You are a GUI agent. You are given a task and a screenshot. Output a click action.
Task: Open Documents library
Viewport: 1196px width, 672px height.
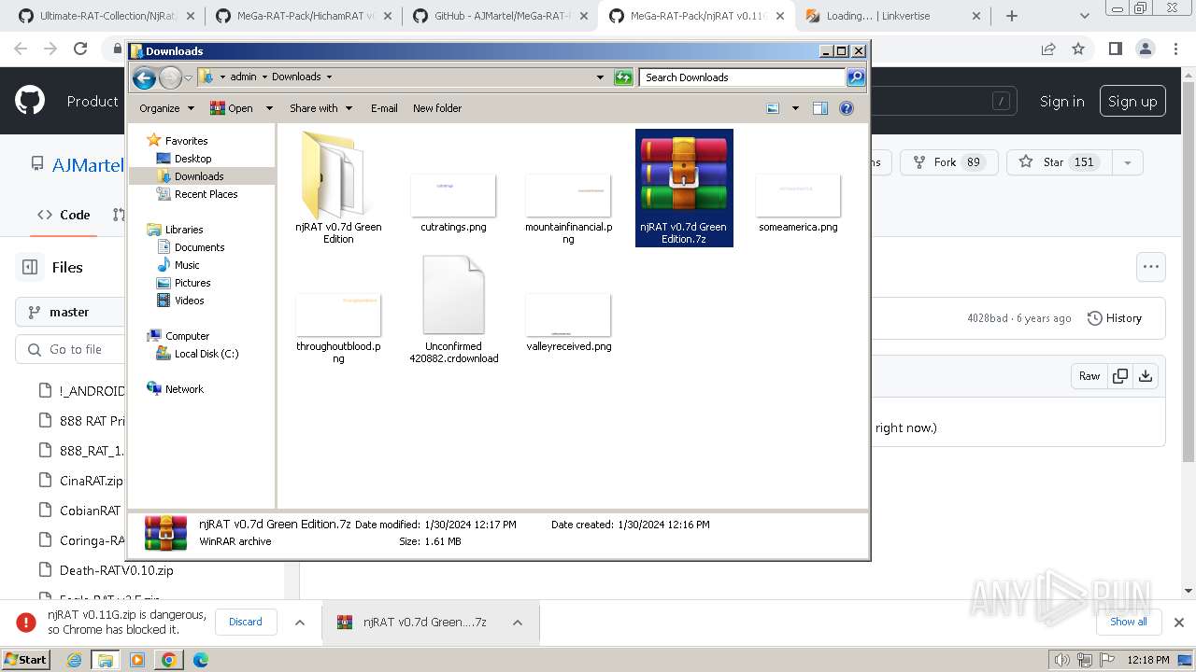[199, 247]
